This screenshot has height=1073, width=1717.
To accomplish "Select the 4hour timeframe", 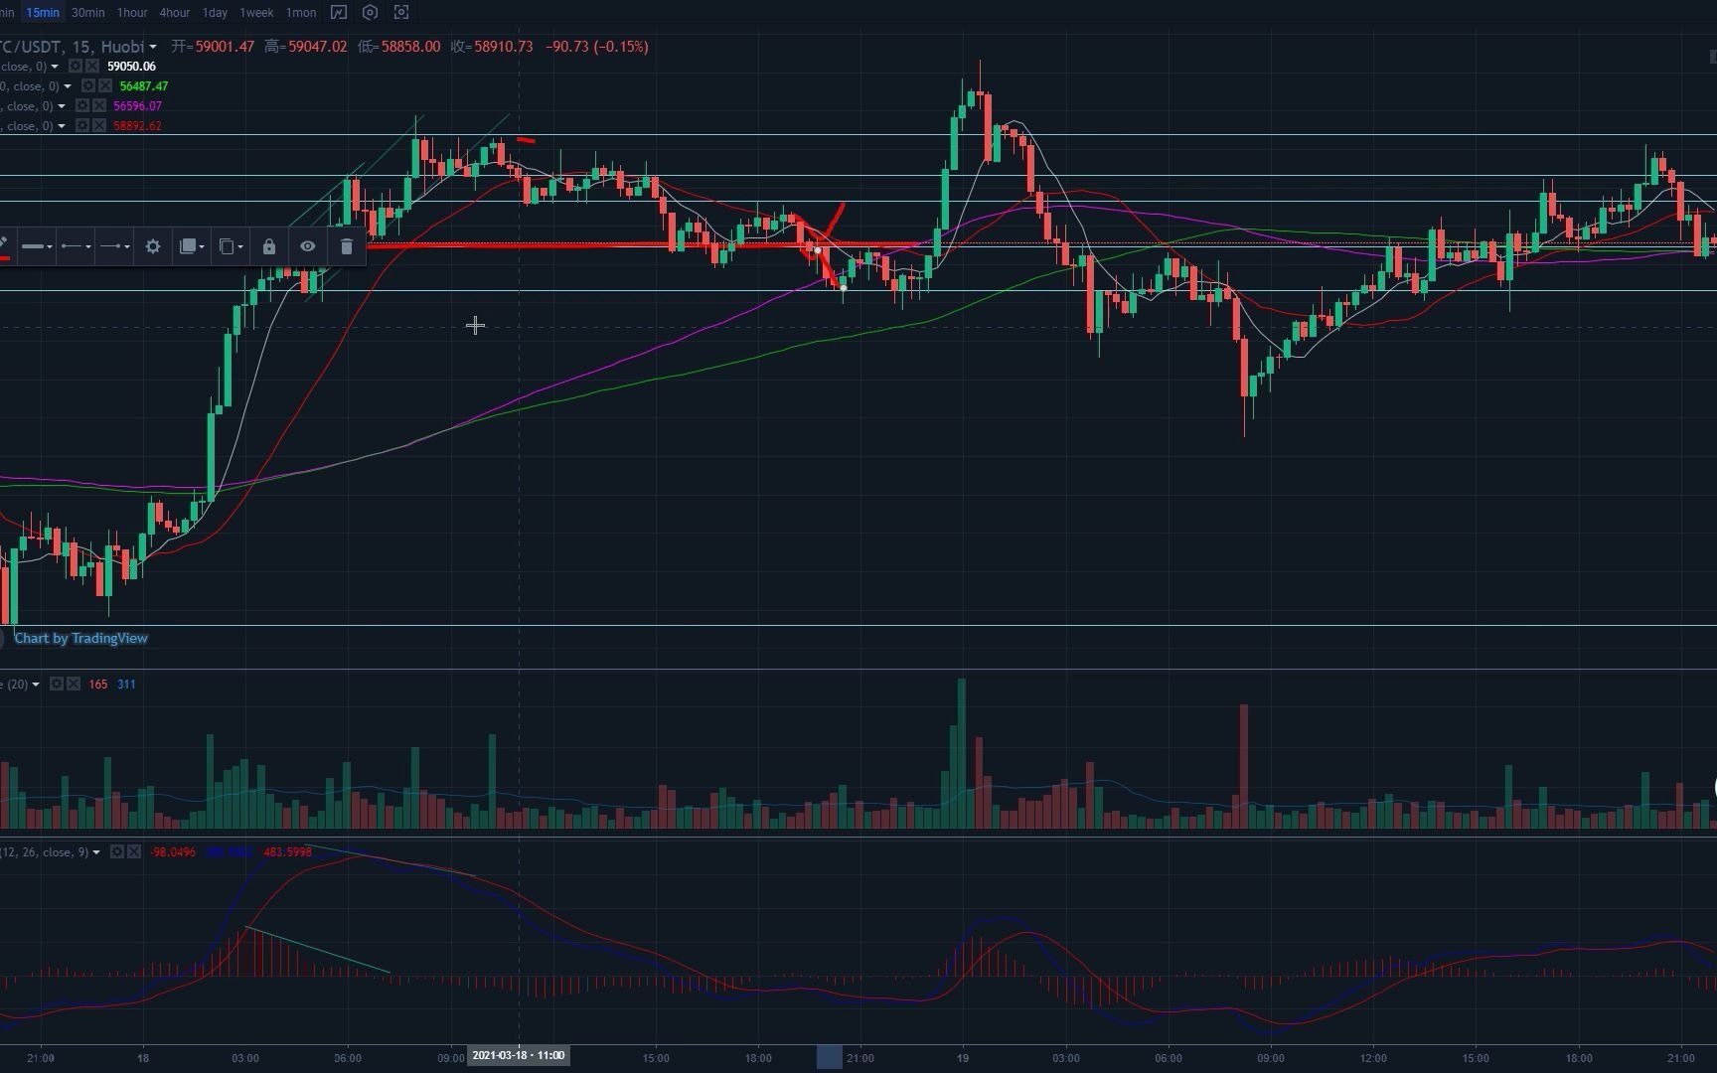I will (x=174, y=13).
